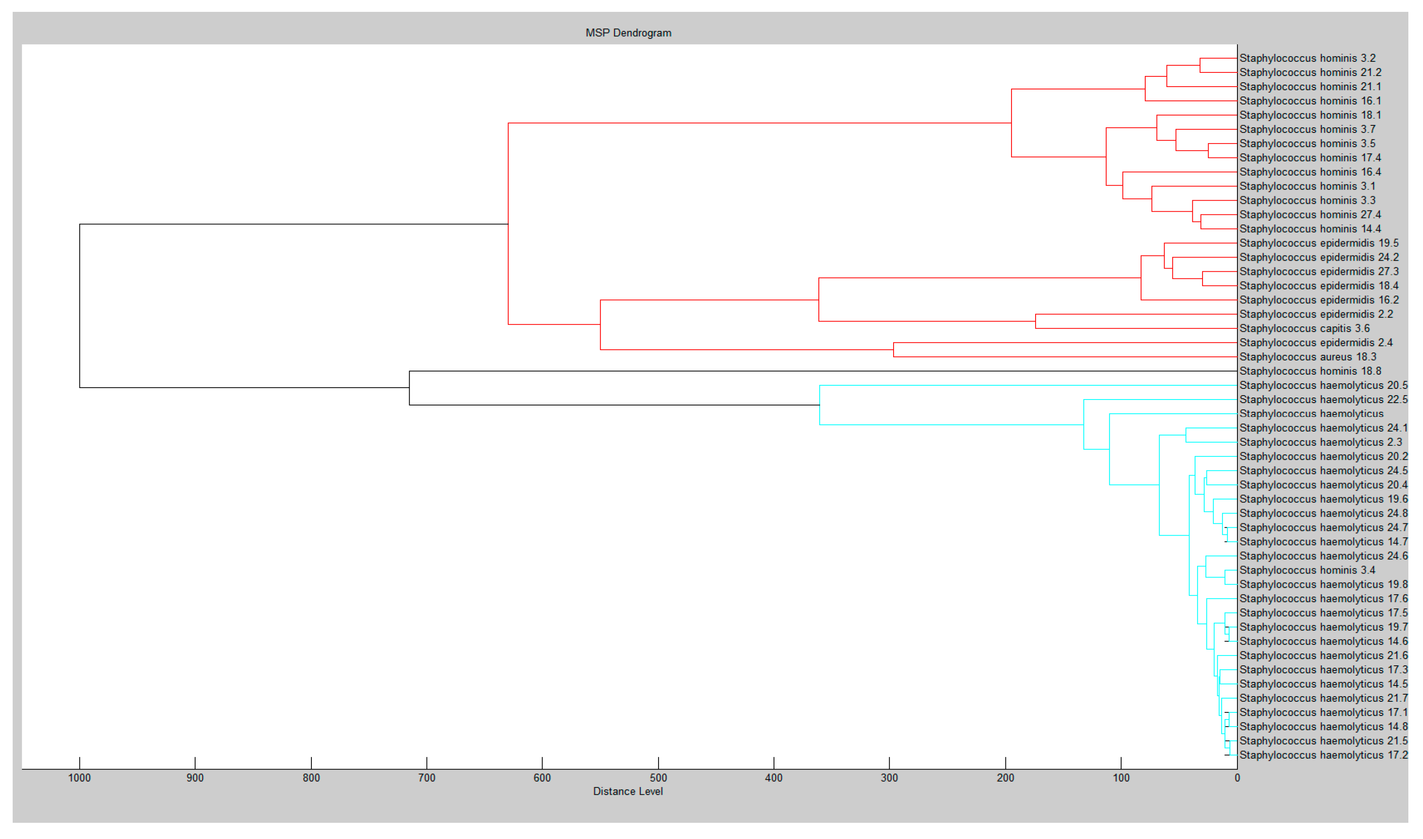The height and width of the screenshot is (839, 1423).
Task: Click unnumbered Staphylococcus haemolyticus label
Action: (1311, 414)
